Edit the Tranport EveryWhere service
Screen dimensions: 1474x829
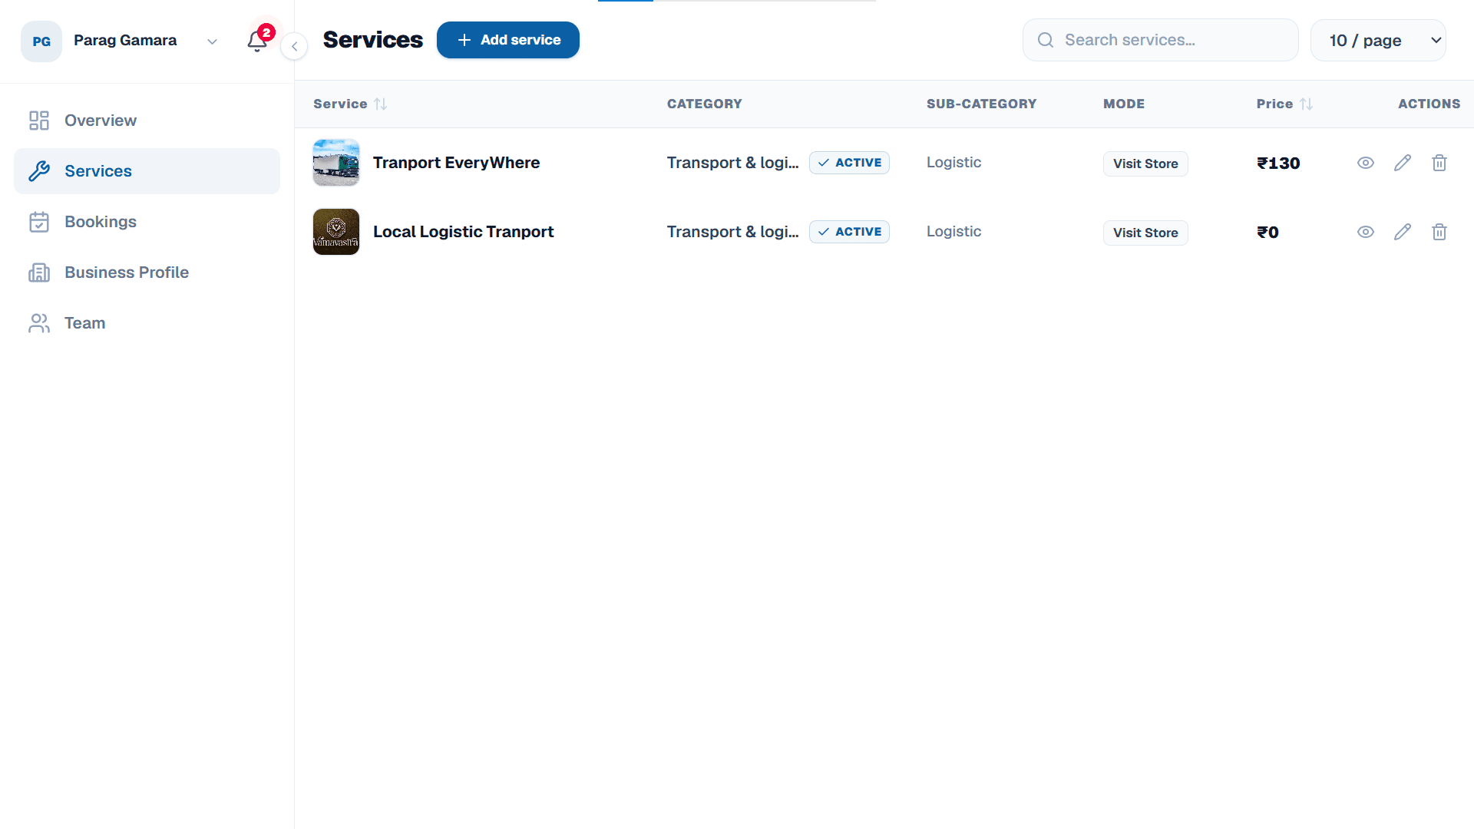click(x=1402, y=163)
